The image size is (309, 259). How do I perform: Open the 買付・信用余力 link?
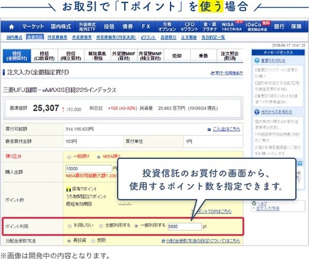pos(229,73)
